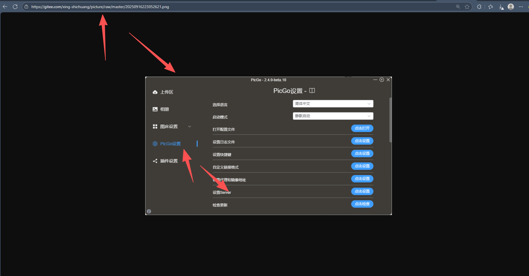This screenshot has width=529, height=276.
Task: Click 点击设置 for 设置日志文件
Action: tap(362, 141)
